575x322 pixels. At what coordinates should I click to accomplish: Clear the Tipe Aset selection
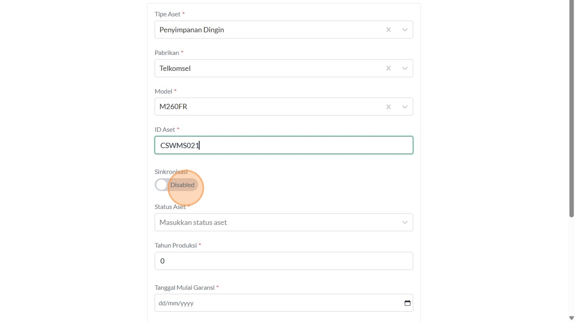click(x=389, y=30)
